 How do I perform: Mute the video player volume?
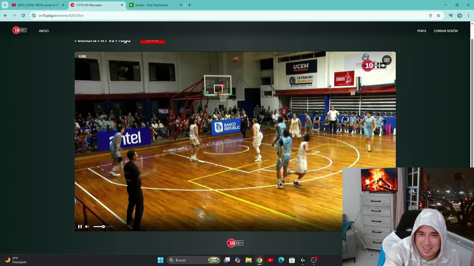point(87,226)
